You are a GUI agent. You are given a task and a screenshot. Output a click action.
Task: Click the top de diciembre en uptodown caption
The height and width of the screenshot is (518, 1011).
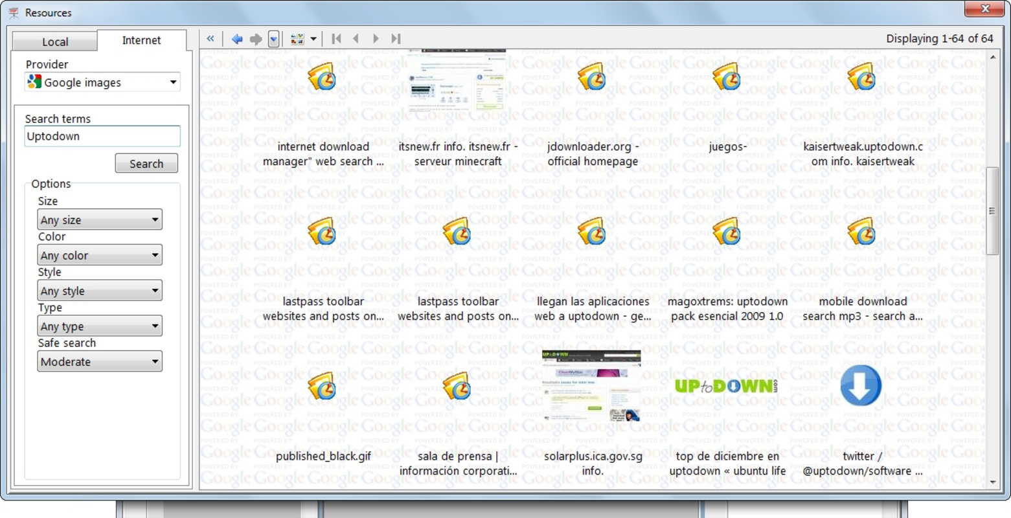pos(727,464)
